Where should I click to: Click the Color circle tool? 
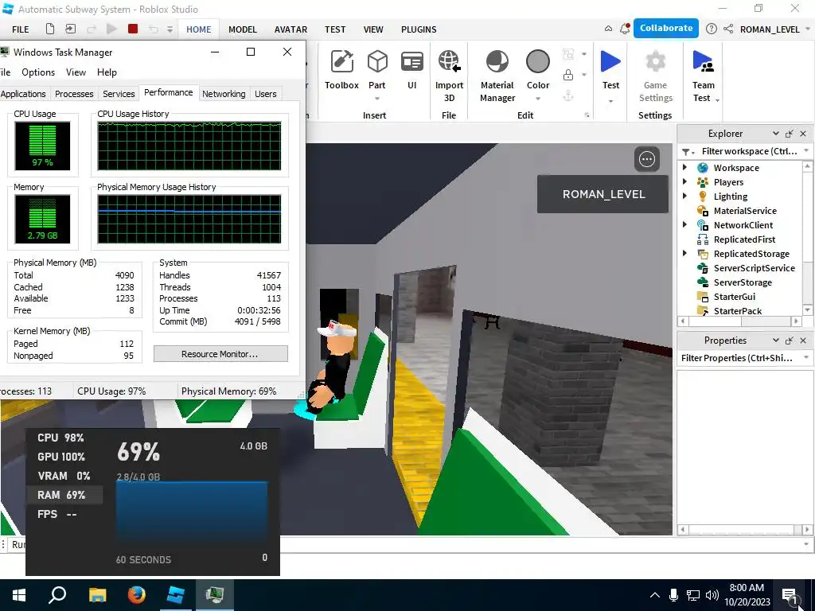pos(537,62)
